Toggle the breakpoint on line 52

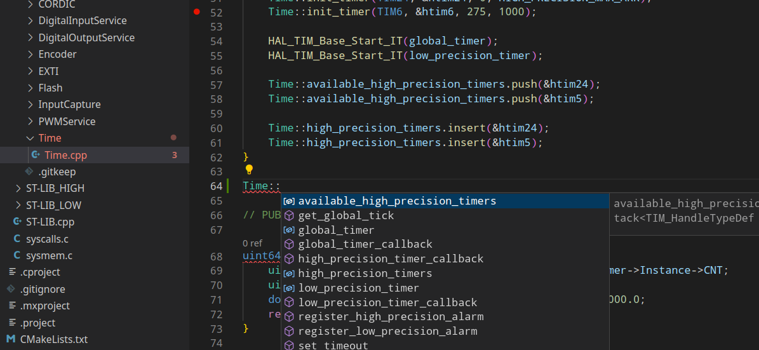[x=196, y=11]
